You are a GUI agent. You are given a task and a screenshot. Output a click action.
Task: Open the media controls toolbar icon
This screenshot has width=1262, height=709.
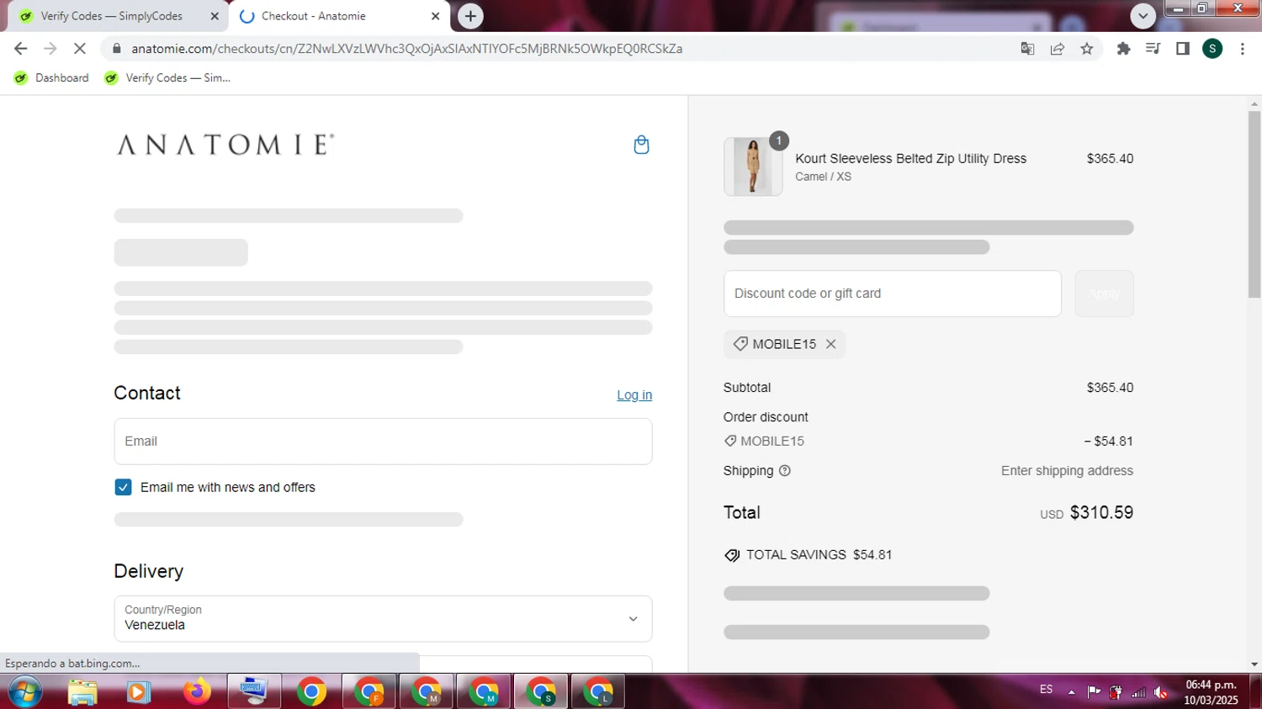1153,49
